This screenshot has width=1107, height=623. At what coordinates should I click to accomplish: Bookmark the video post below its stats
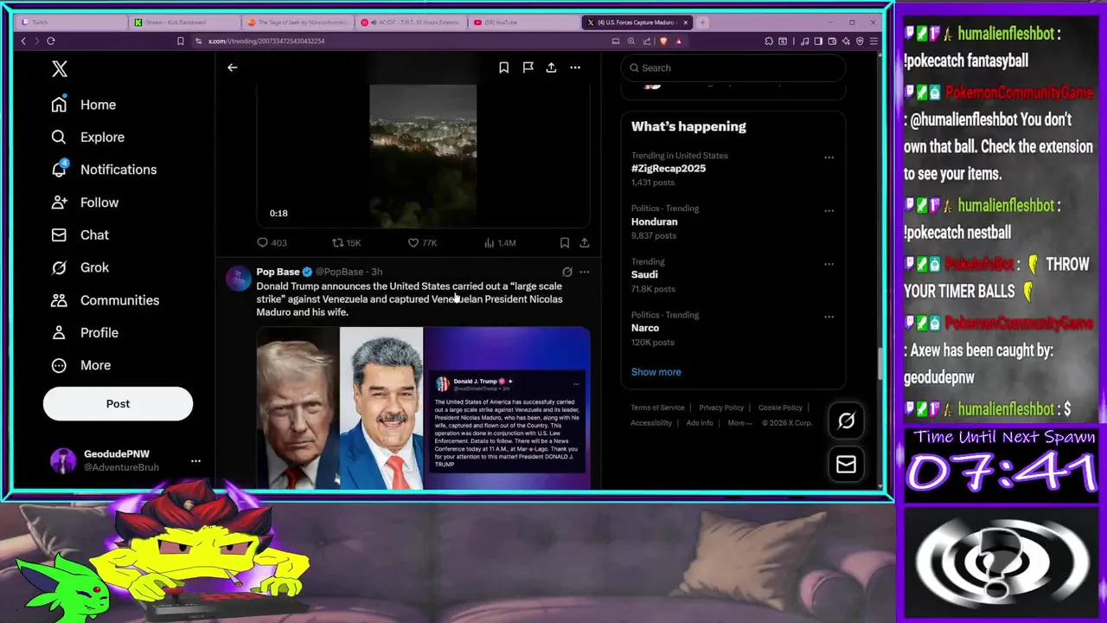tap(564, 243)
